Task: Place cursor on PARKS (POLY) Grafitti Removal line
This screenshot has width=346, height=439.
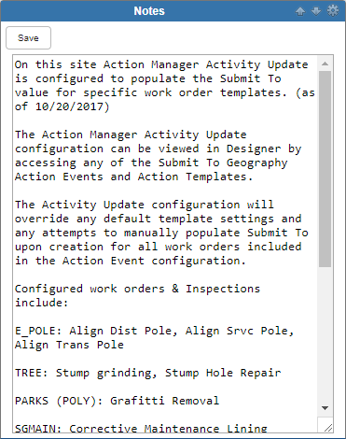Action: pos(117,401)
